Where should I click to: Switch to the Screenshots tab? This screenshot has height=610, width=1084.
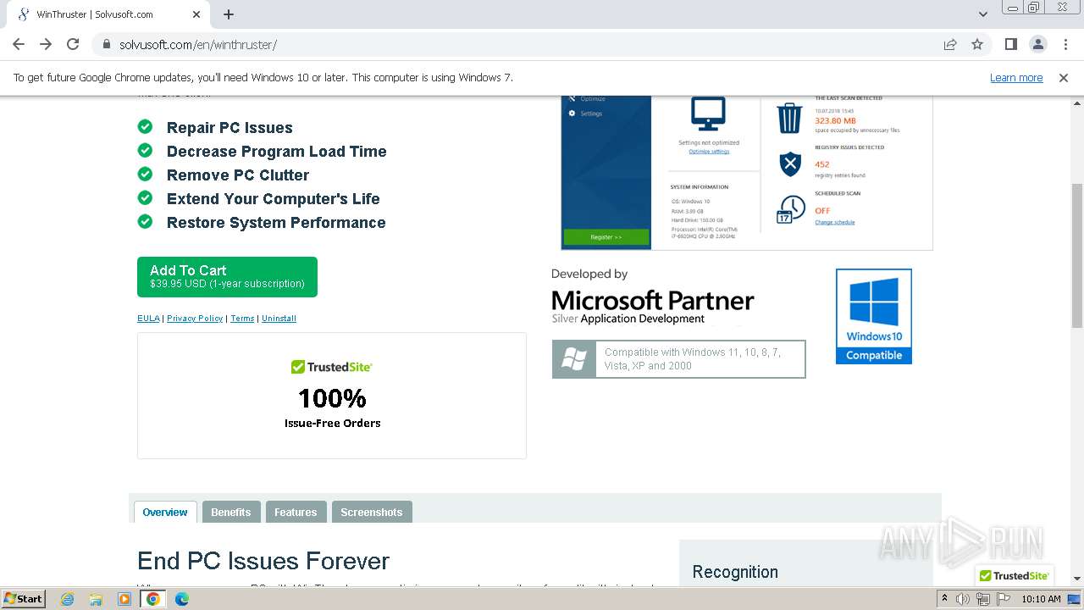click(372, 513)
